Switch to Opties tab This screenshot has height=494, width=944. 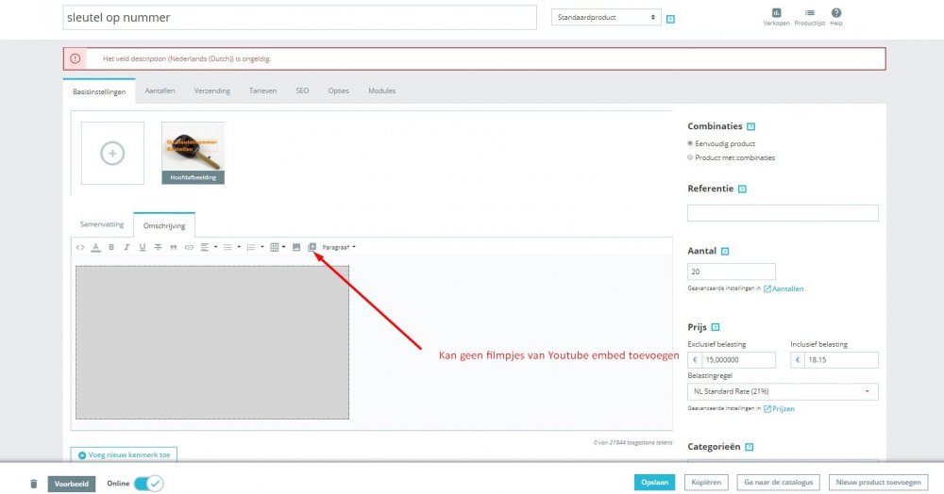[x=338, y=91]
